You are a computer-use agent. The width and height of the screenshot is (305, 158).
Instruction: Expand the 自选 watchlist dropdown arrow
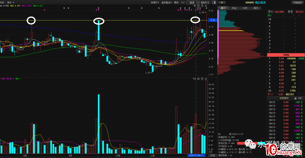click(x=198, y=2)
